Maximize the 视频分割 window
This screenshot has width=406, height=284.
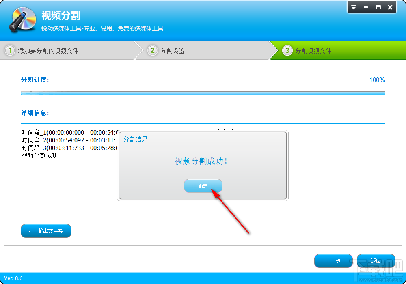tap(378, 7)
